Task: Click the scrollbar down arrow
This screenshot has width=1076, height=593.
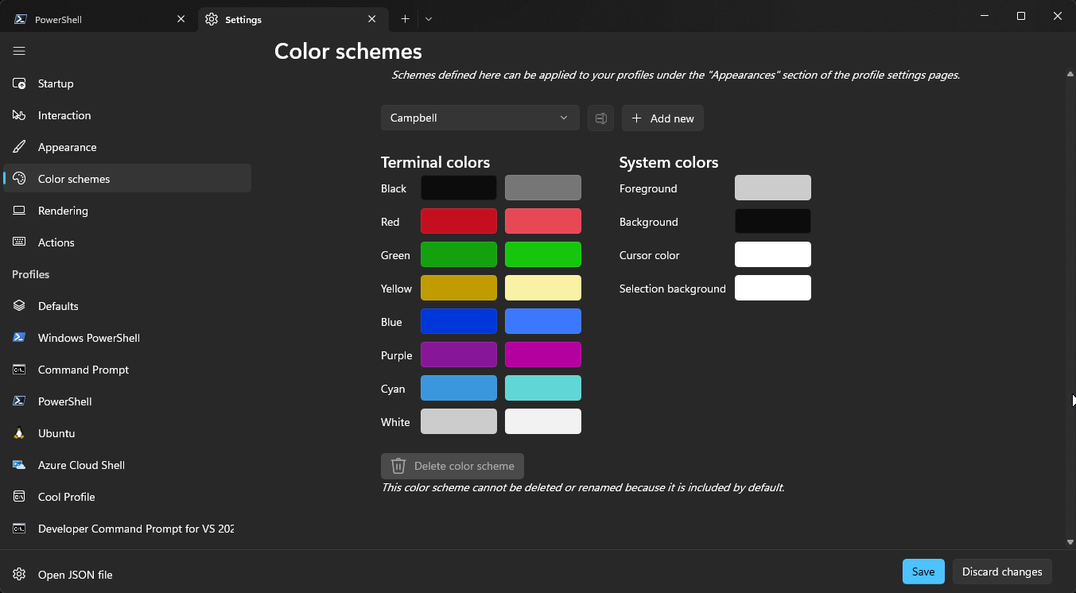Action: (x=1070, y=542)
